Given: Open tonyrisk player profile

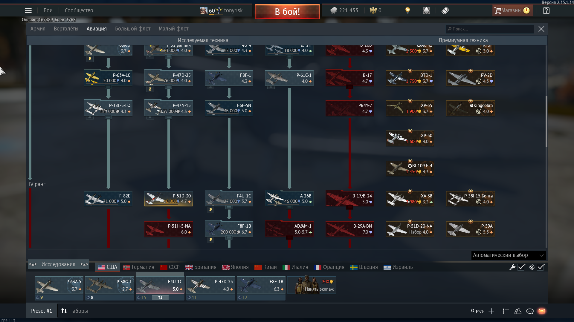Looking at the screenshot, I should pos(233,10).
